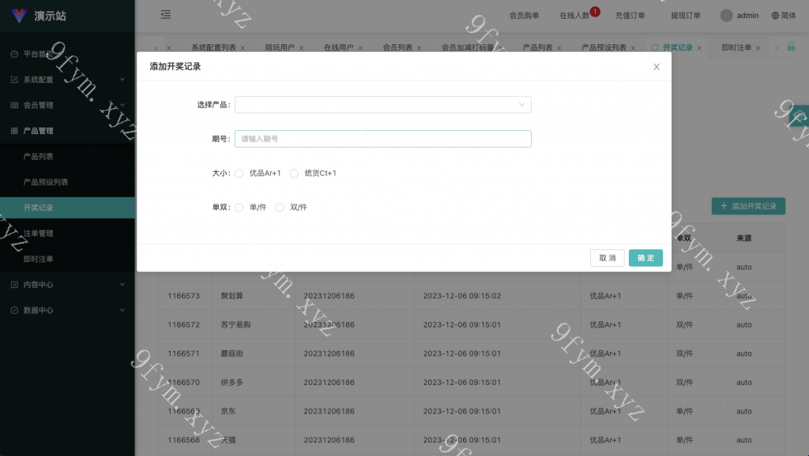Image resolution: width=809 pixels, height=456 pixels.
Task: Open the 充值订单 link
Action: (630, 16)
